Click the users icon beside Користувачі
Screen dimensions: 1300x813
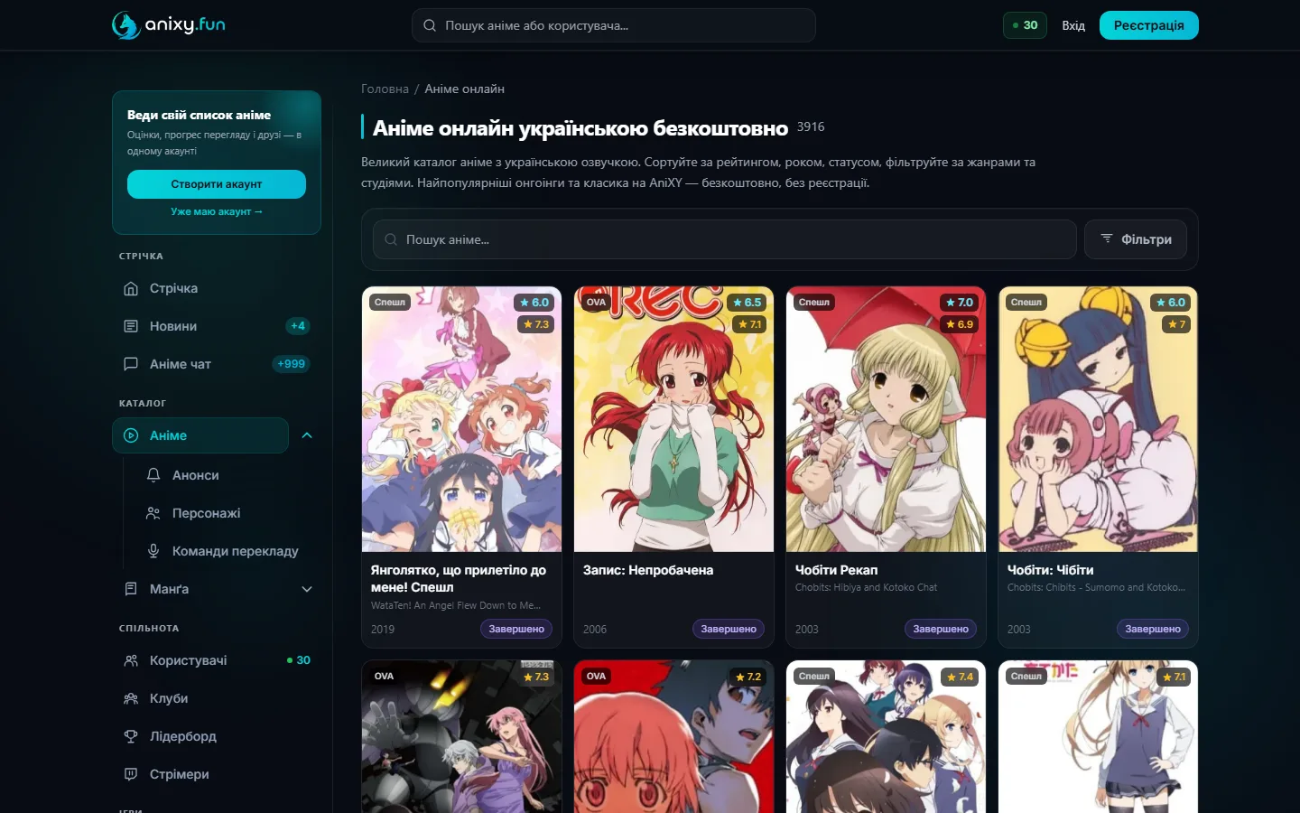[131, 660]
